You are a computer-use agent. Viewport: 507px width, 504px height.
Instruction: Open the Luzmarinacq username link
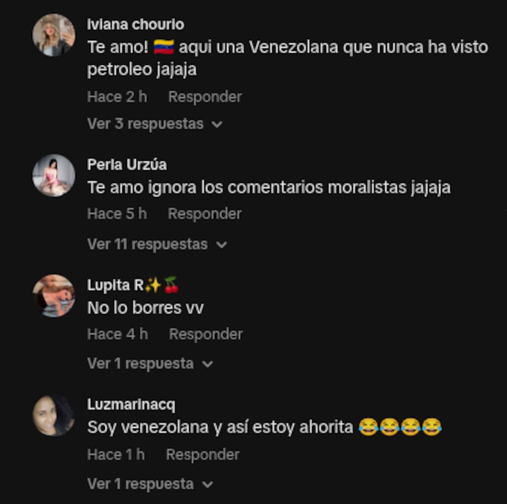[131, 405]
